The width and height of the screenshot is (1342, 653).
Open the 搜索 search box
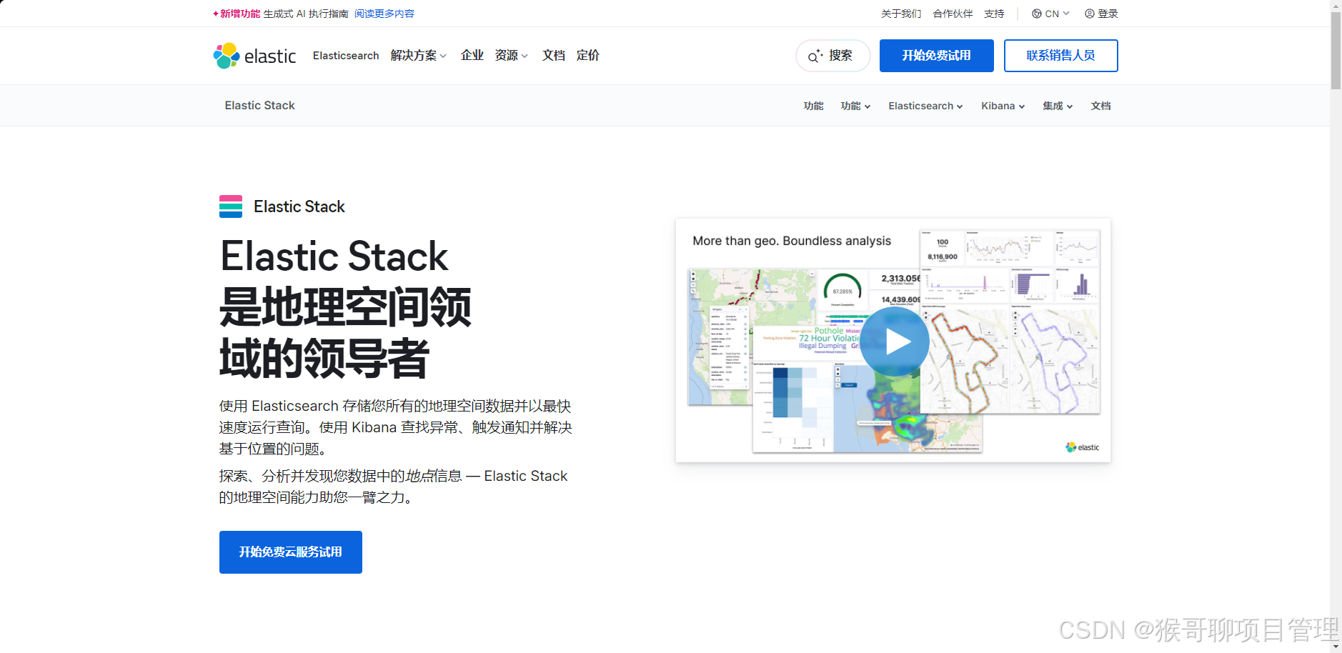tap(832, 56)
